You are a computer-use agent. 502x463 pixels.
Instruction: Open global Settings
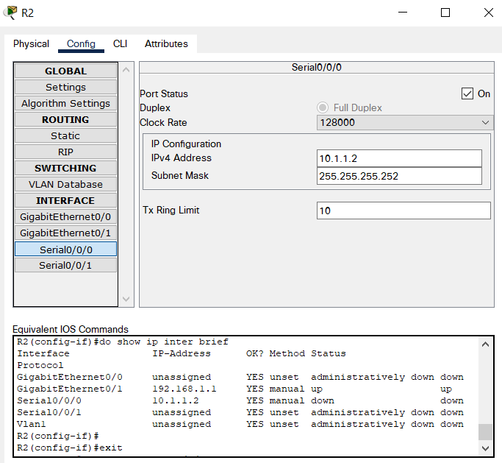coord(65,87)
